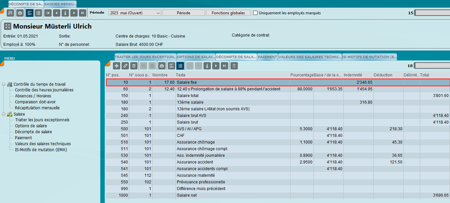This screenshot has height=203, width=450.
Task: Open the Période dropdown showing 2023 mai
Action: coord(134,13)
